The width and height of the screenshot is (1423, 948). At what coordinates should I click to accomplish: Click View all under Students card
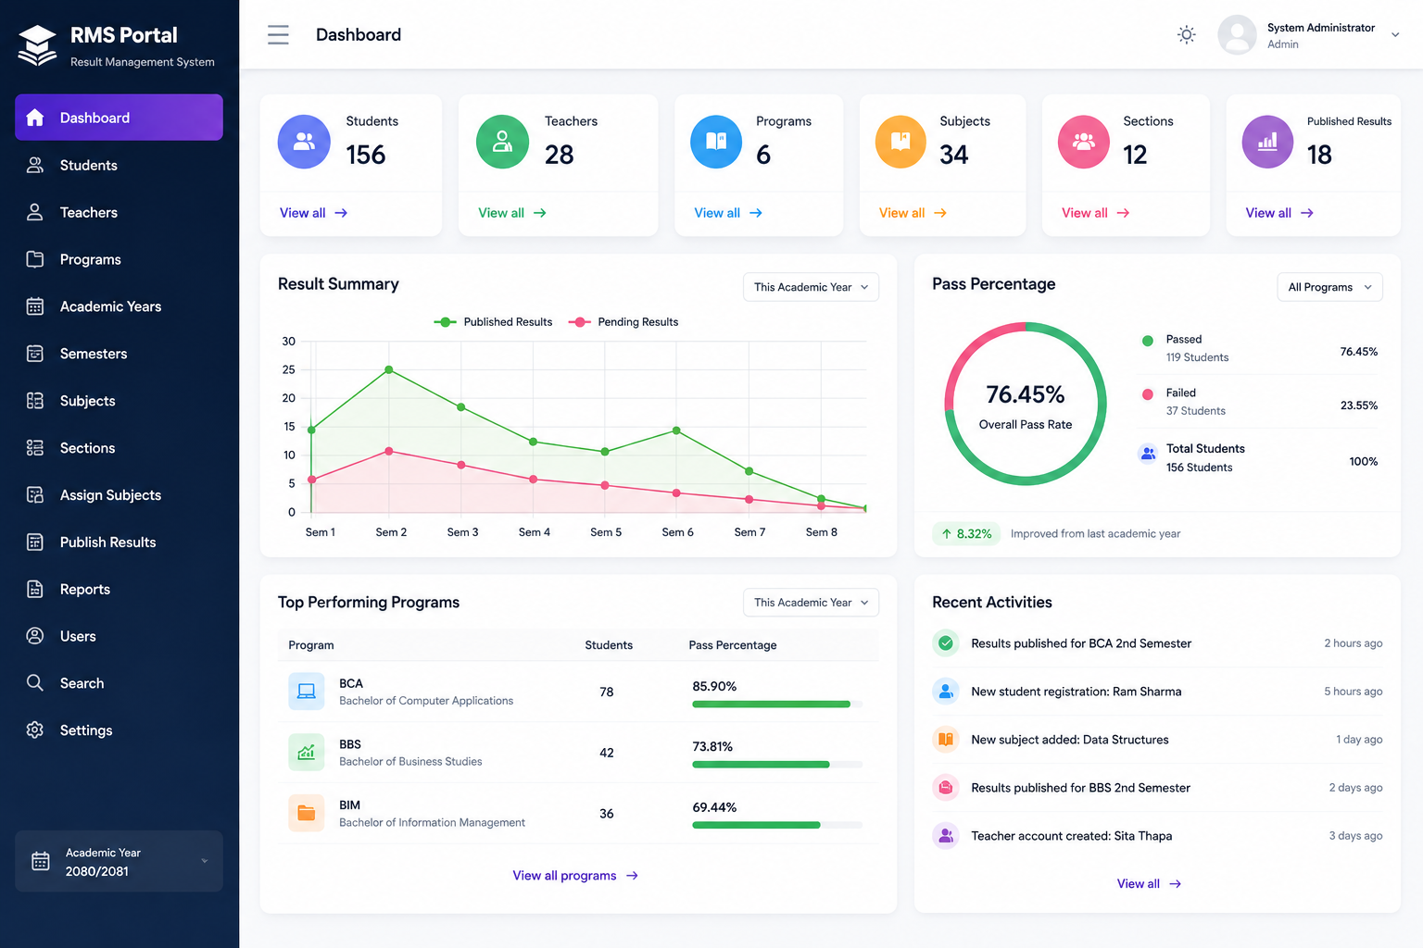tap(313, 213)
